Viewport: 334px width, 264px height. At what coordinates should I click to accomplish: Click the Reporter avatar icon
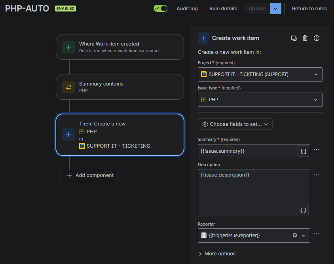click(204, 235)
